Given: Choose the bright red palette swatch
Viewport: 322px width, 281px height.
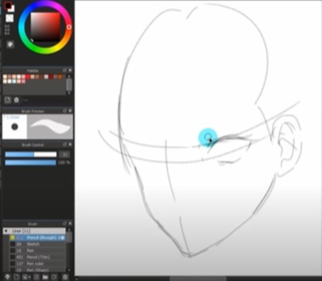Looking at the screenshot, I should coord(28,77).
